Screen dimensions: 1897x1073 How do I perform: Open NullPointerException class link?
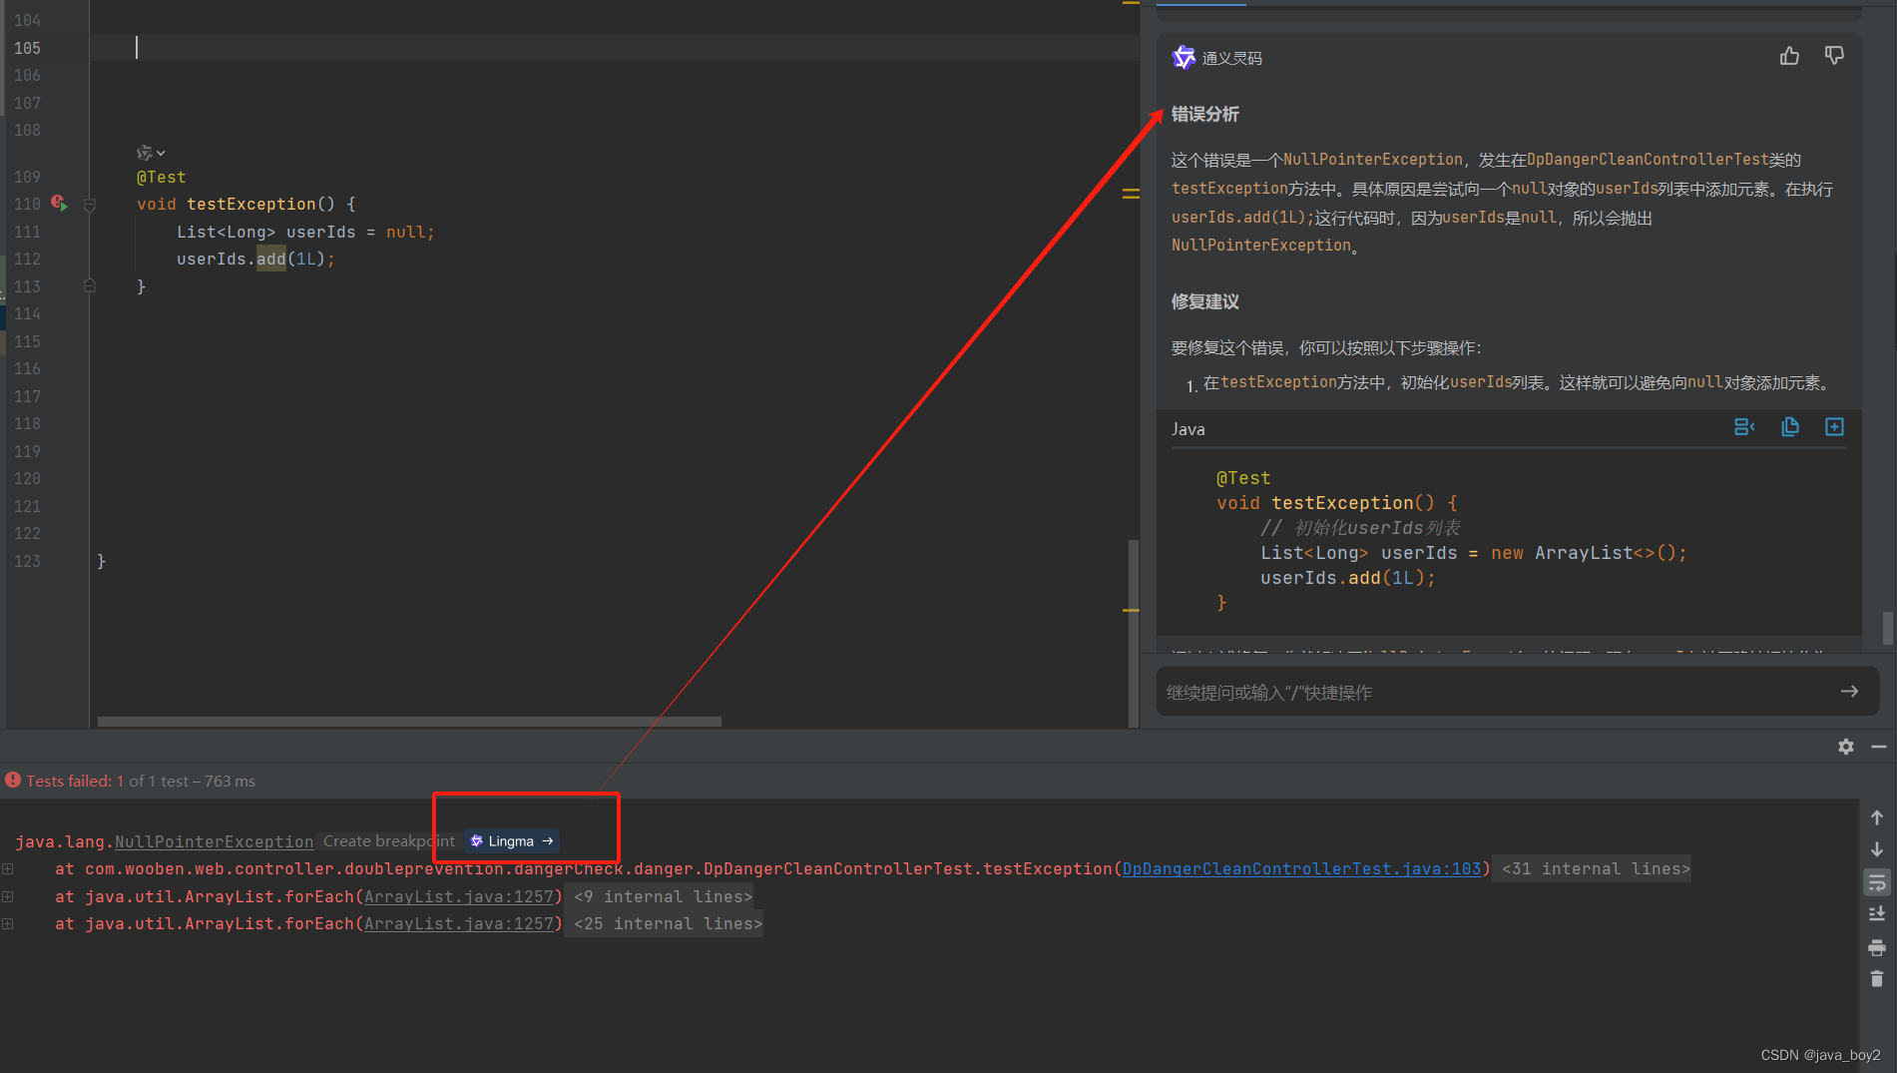click(x=214, y=841)
